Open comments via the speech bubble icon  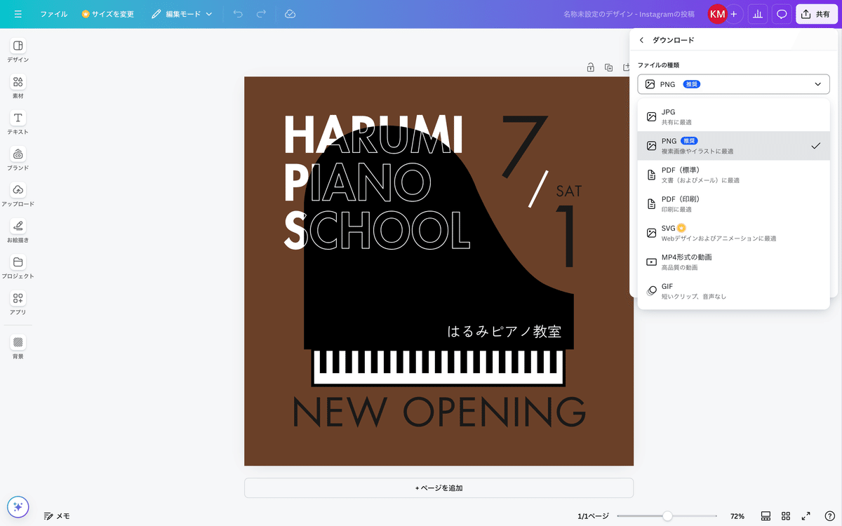coord(782,13)
